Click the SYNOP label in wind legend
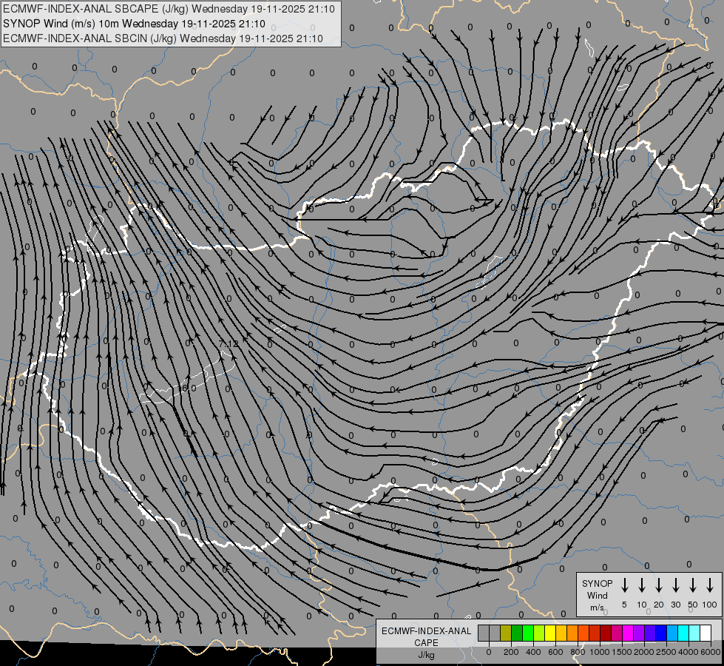Screen dimensions: 724x666 [597, 583]
